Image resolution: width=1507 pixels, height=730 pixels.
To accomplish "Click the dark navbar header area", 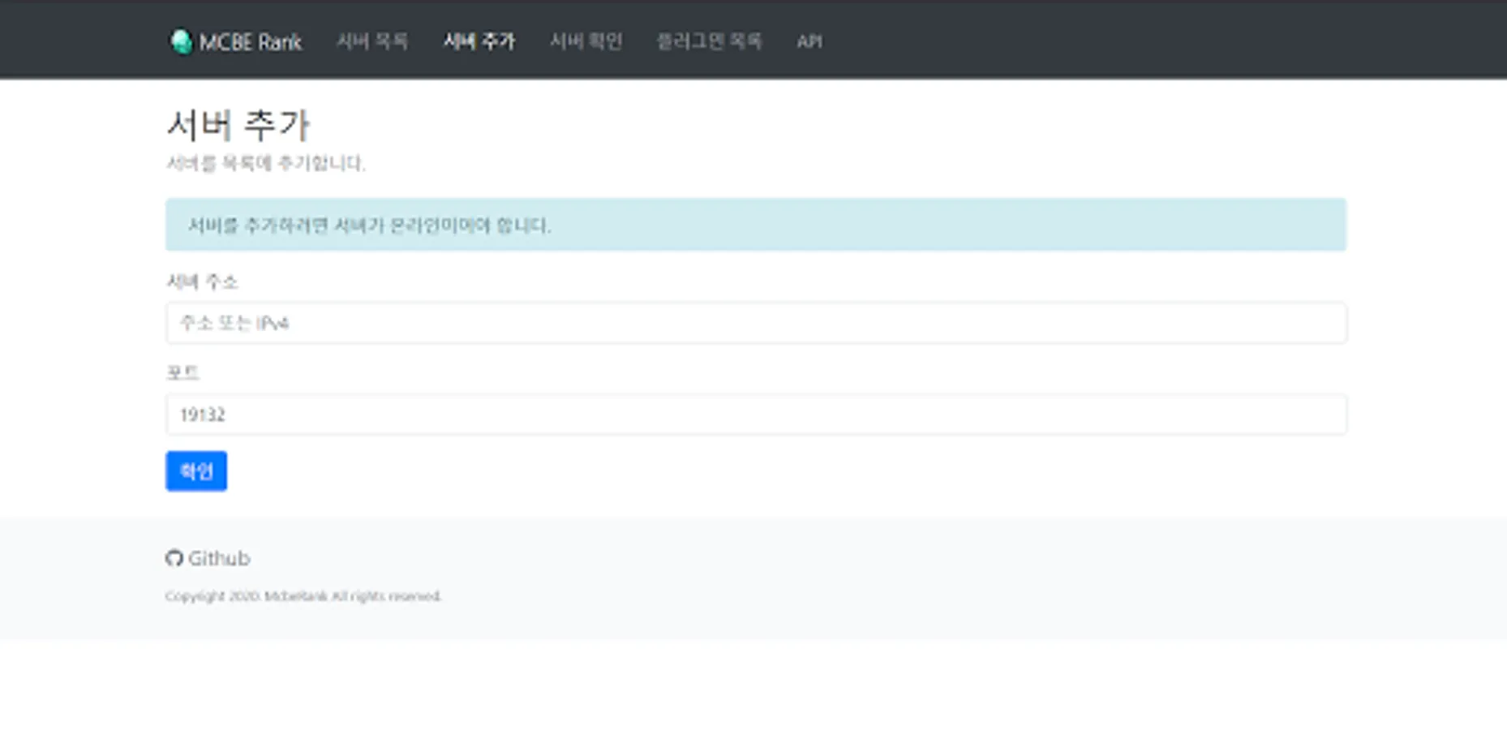I will (x=1136, y=40).
